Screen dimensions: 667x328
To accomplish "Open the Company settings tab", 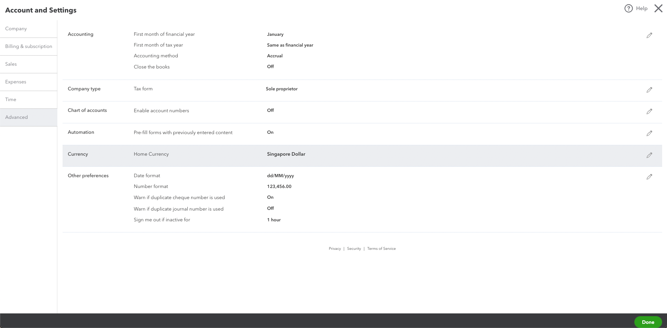I will point(16,29).
